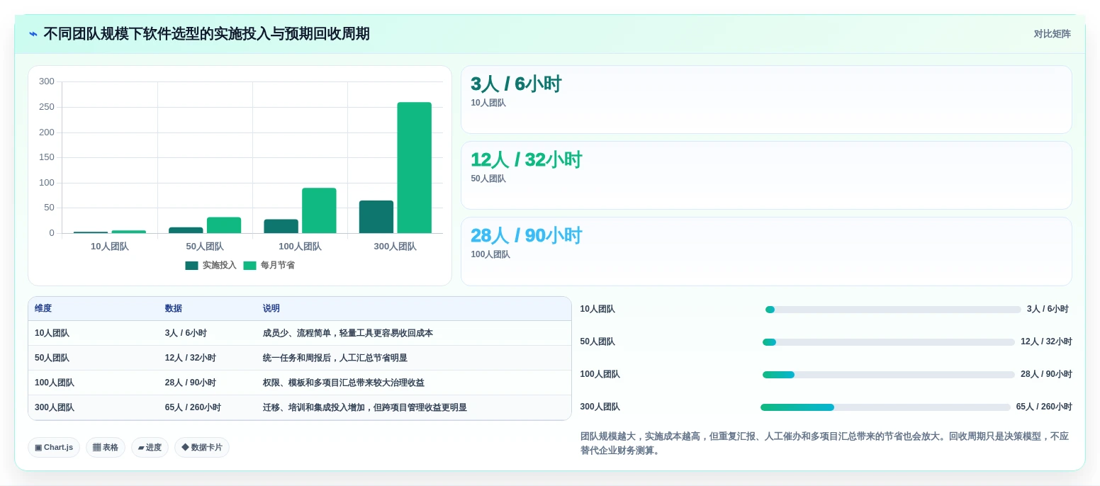Click the light green 每月节省 legend swatch

tap(250, 266)
